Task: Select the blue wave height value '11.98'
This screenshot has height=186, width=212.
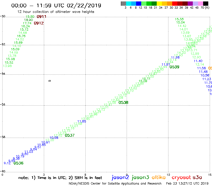Action: pos(175,58)
